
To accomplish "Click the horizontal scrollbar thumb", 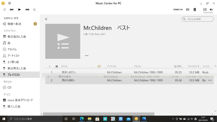I will pos(99,114).
